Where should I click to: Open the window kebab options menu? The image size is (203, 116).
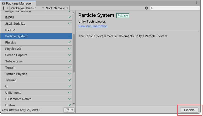tap(196, 3)
